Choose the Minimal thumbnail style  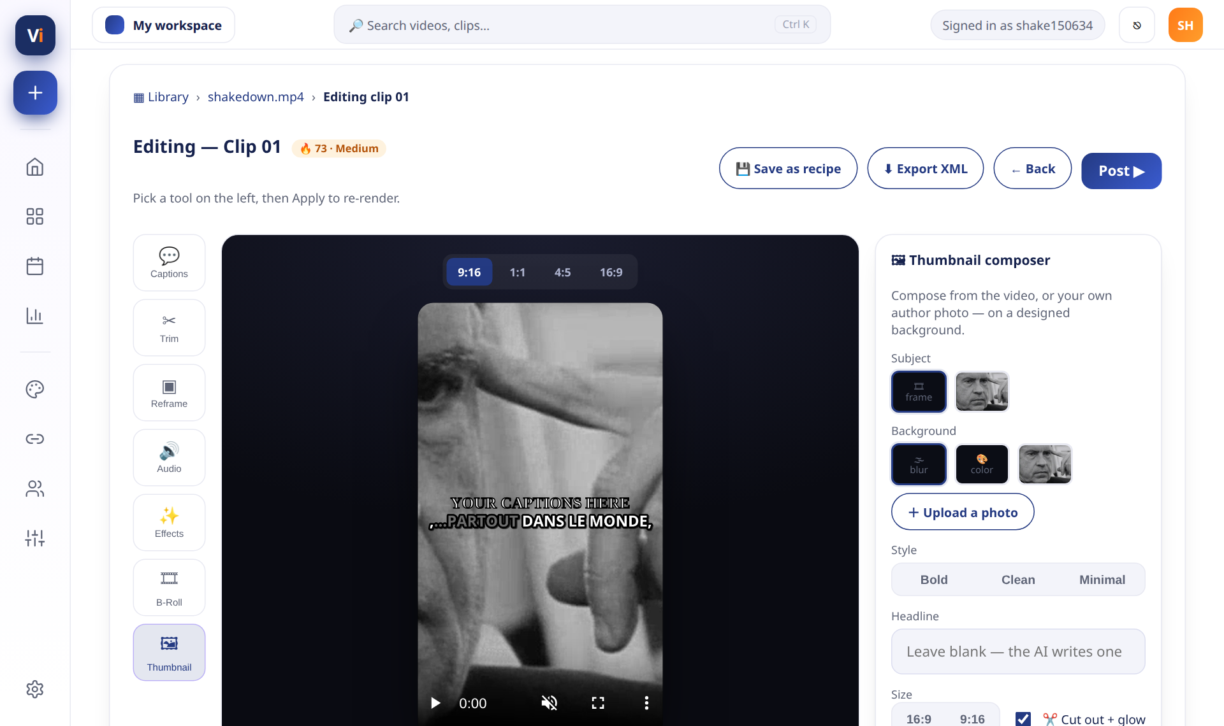point(1102,580)
